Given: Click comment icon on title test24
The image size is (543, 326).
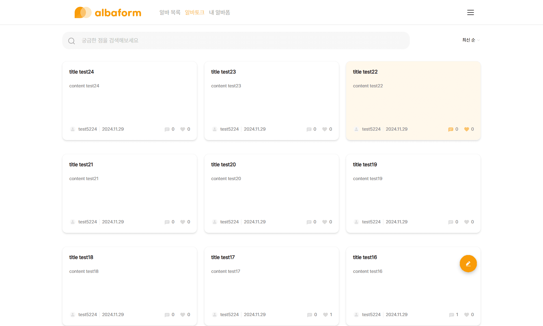Looking at the screenshot, I should 167,129.
